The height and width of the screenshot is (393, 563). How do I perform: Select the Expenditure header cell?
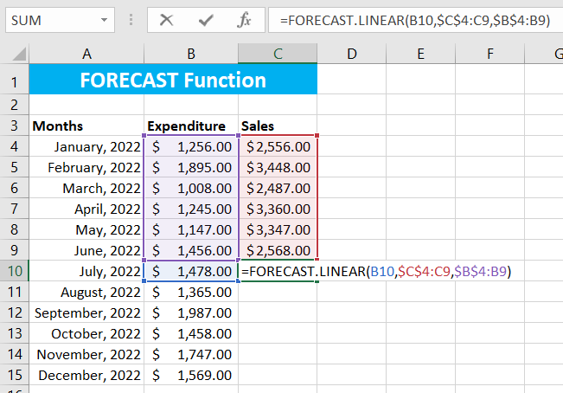coord(191,126)
